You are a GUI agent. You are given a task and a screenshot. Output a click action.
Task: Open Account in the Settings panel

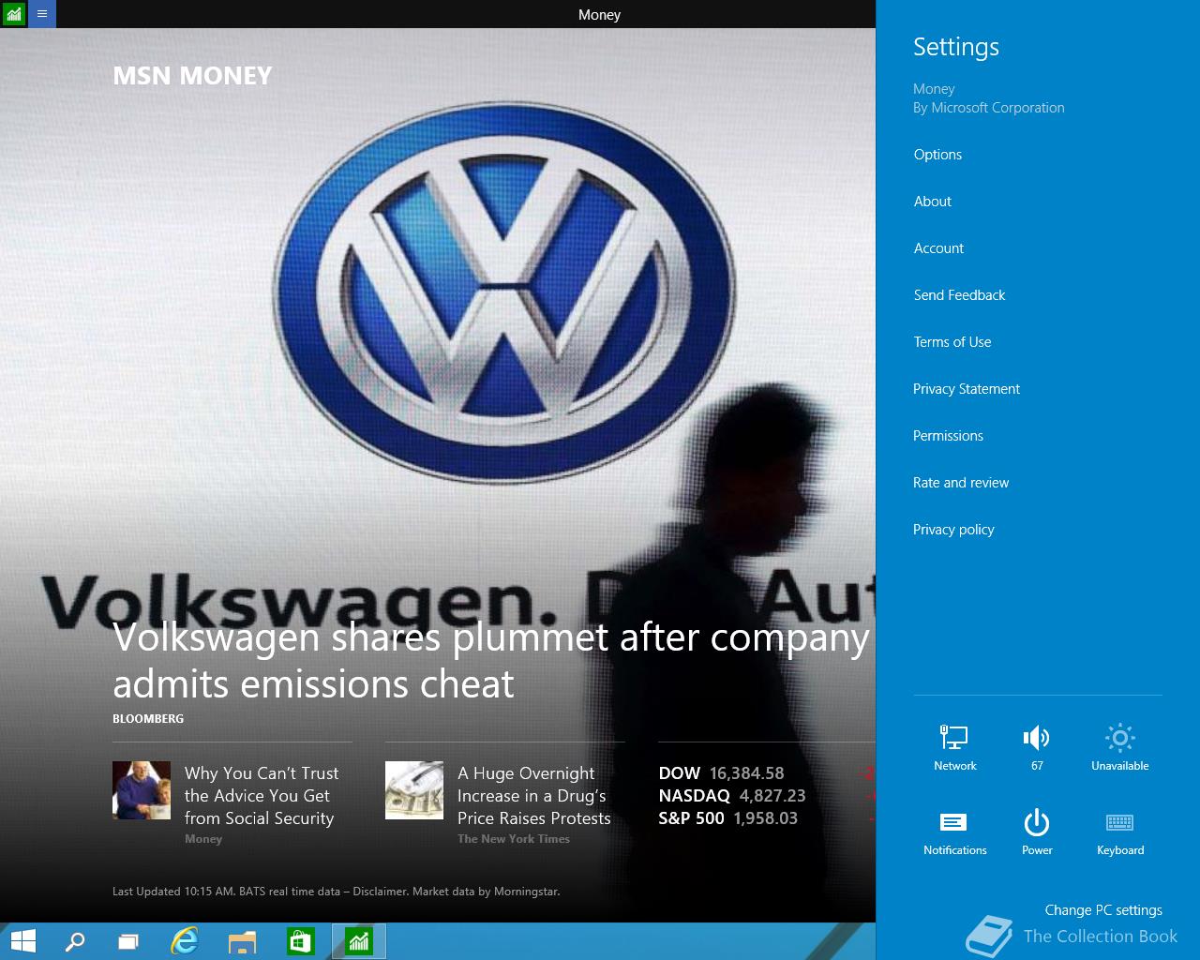938,248
